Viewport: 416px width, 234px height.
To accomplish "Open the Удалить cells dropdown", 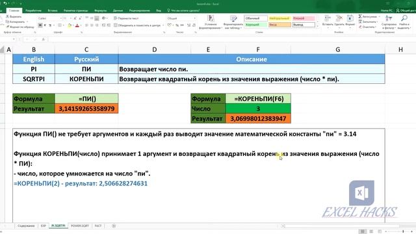I will click(x=339, y=21).
